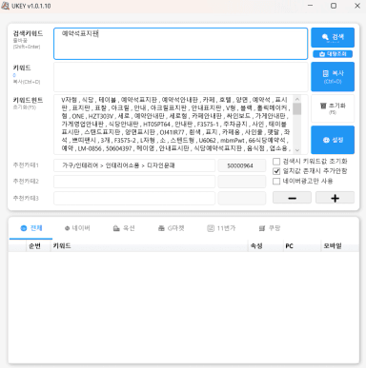Viewport: 366px width, 368px height.
Task: Sort by the PC column header
Action: [301, 246]
